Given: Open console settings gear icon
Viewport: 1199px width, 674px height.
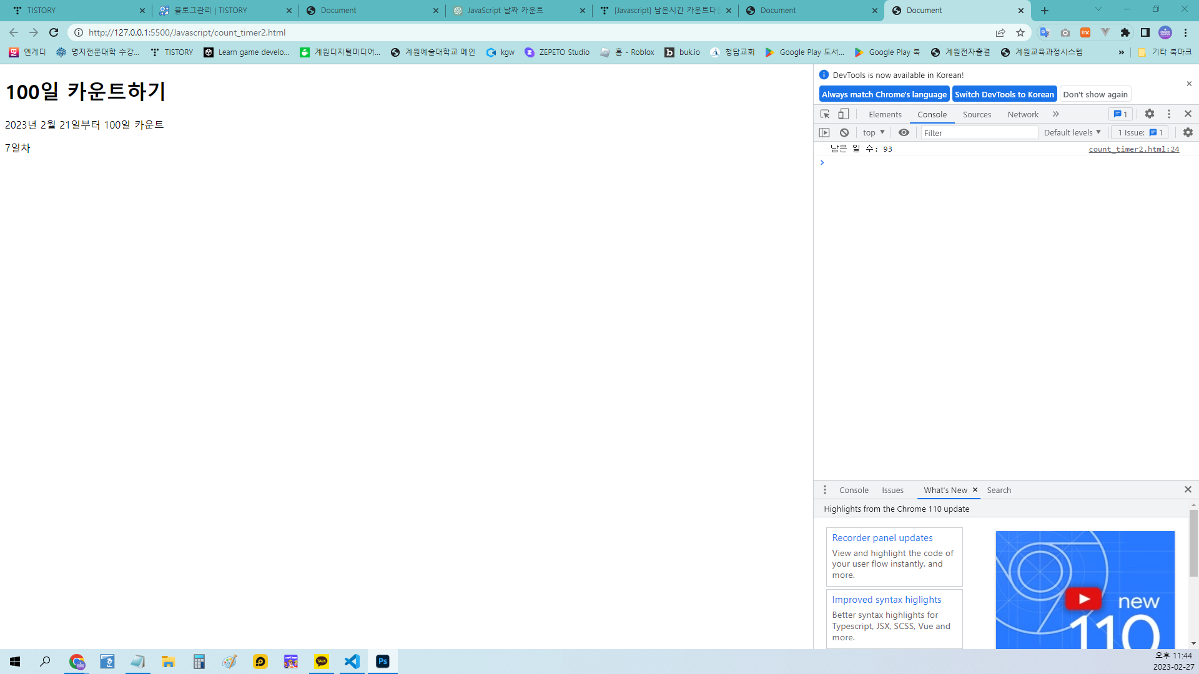Looking at the screenshot, I should click(x=1188, y=132).
